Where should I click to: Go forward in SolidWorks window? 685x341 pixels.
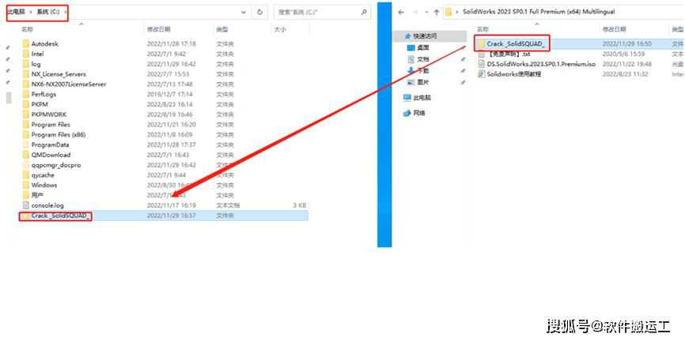[x=415, y=12]
